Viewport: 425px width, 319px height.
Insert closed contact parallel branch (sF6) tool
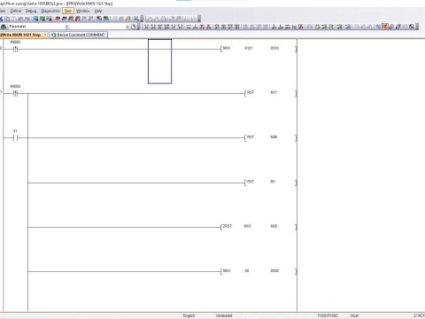tap(166, 27)
